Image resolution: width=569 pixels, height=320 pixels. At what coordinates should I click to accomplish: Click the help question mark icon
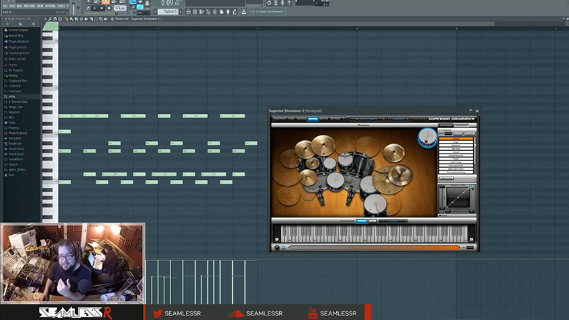[x=289, y=3]
